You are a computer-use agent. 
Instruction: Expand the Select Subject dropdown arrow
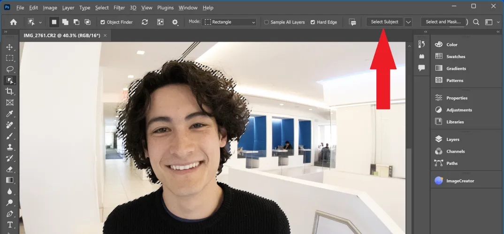point(408,22)
